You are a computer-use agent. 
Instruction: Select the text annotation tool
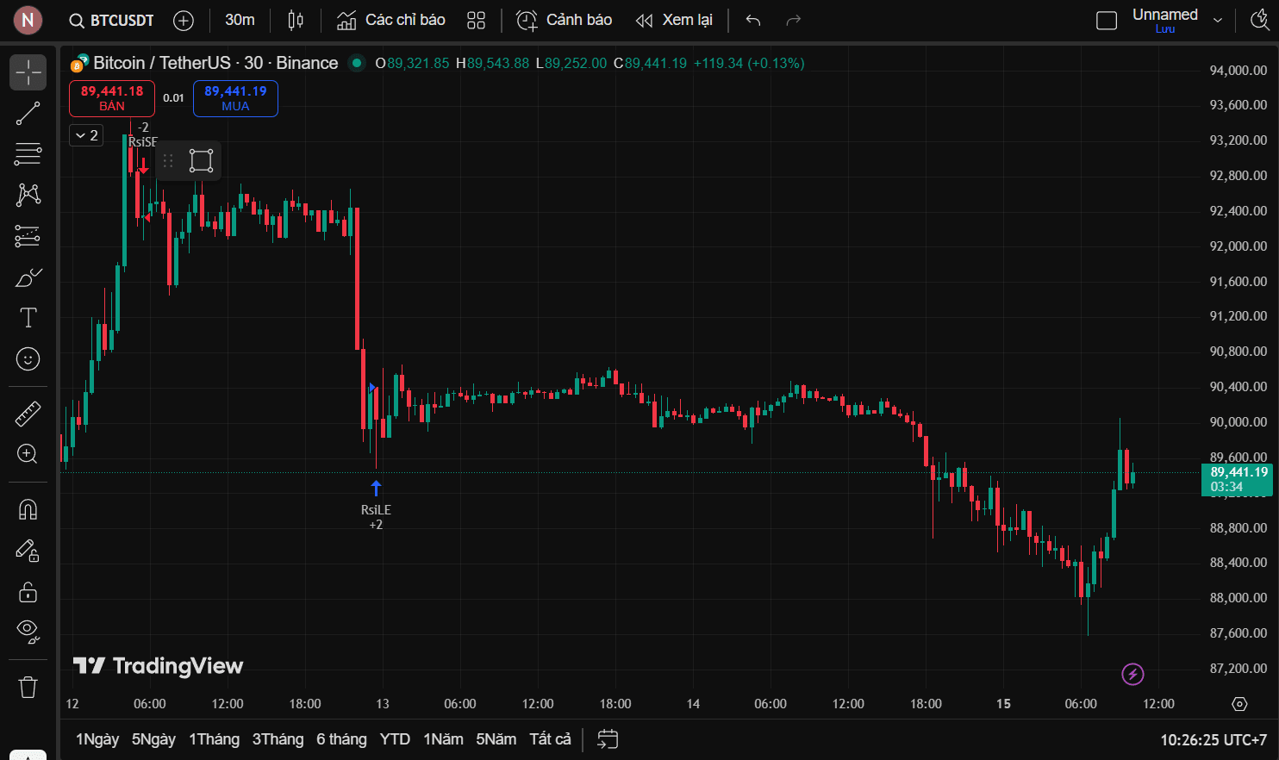[28, 317]
